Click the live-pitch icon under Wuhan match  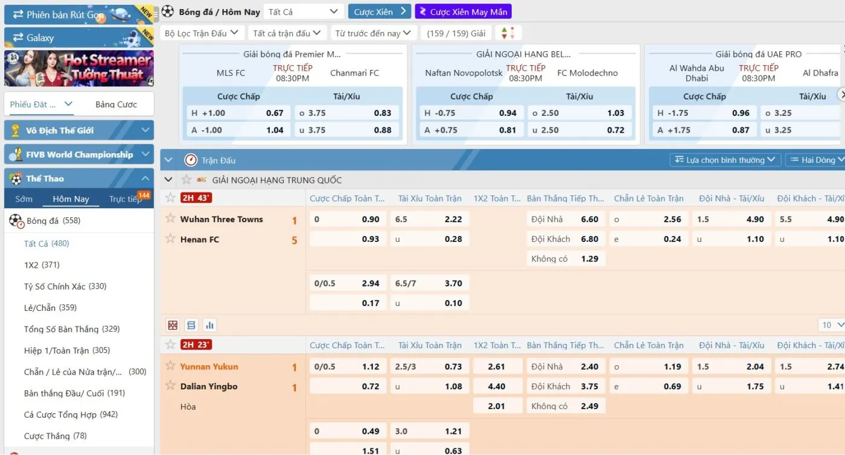point(173,325)
